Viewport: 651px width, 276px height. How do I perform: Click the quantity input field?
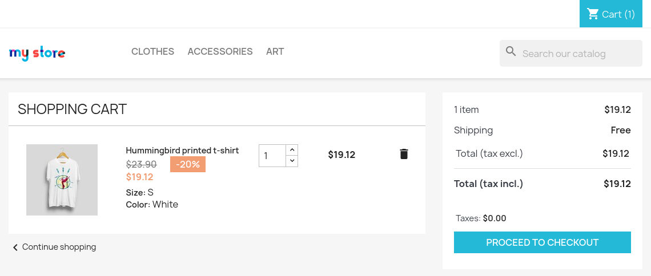272,156
